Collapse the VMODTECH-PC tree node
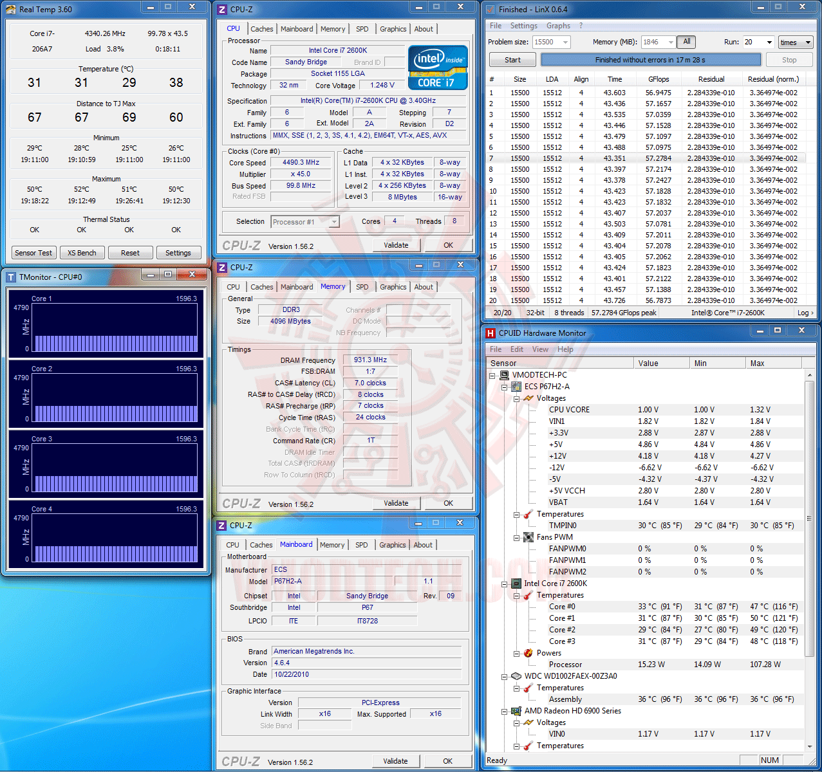This screenshot has height=772, width=822. tap(492, 375)
